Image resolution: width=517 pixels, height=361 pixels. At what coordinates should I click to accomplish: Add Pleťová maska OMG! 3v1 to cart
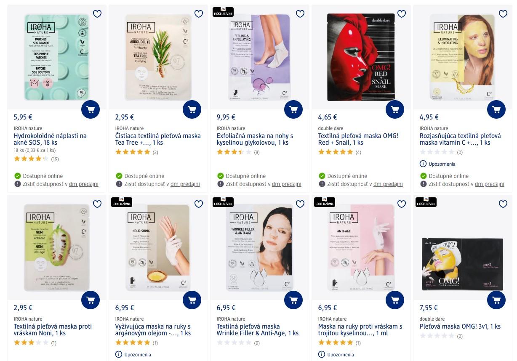pyautogui.click(x=496, y=300)
